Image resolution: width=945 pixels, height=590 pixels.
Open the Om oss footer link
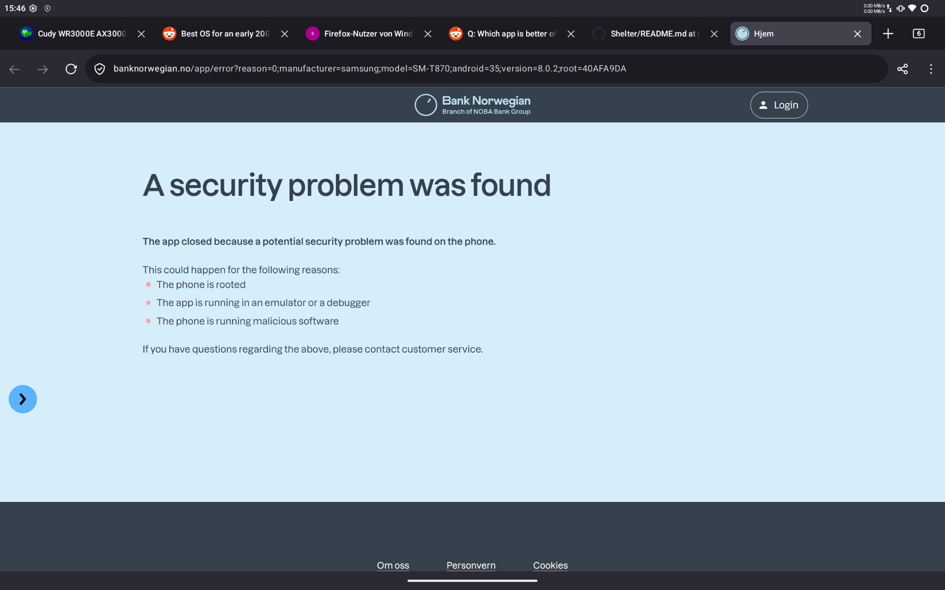tap(393, 565)
